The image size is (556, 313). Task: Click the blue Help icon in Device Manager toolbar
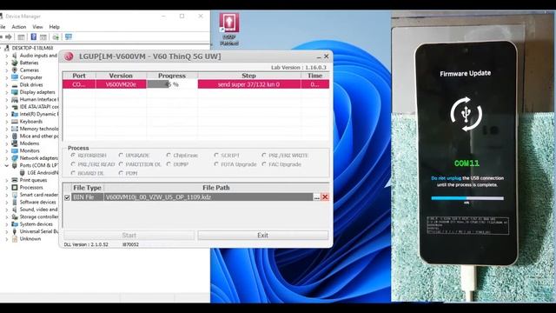pos(33,37)
